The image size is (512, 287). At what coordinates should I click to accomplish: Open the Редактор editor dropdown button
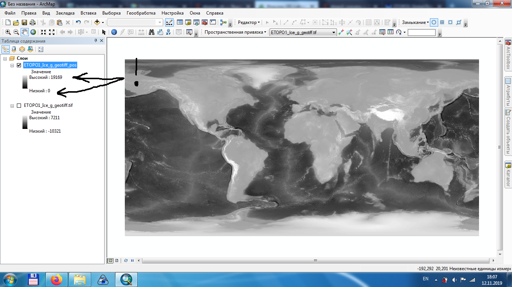point(249,22)
